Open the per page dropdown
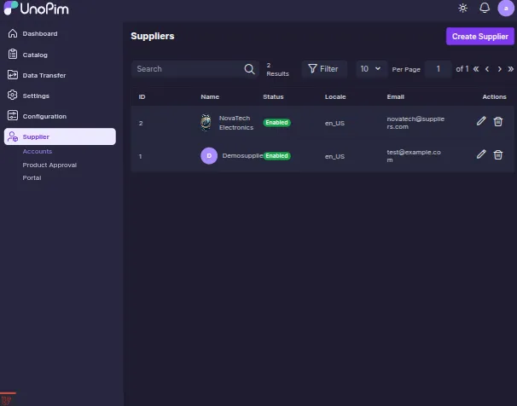 (x=371, y=69)
